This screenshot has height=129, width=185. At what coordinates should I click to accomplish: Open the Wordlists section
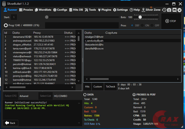coord(43,10)
